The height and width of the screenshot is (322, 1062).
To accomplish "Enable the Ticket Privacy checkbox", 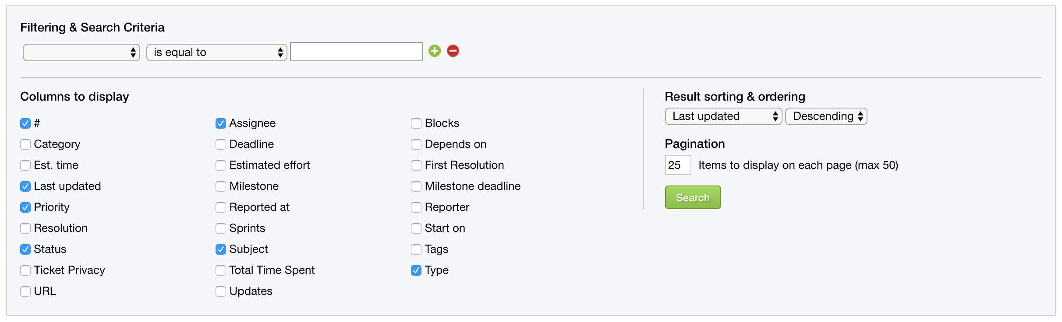I will (25, 270).
